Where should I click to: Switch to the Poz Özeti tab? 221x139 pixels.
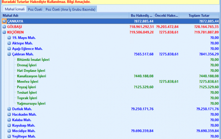point(35,9)
